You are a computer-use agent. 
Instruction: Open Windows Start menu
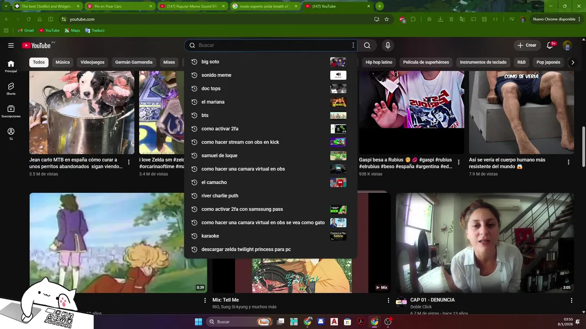pos(198,322)
